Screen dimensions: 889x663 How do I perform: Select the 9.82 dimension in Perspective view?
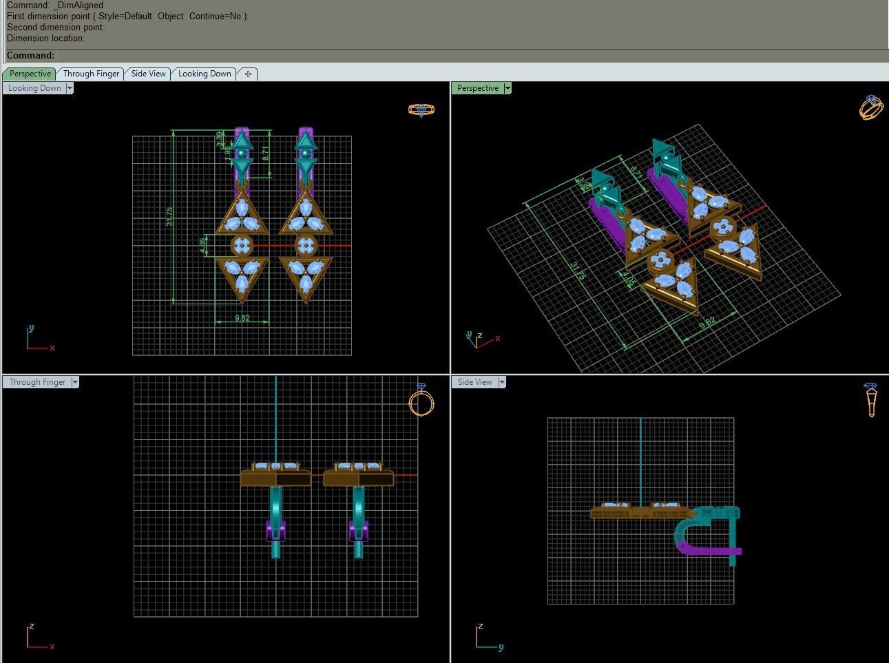[x=707, y=322]
